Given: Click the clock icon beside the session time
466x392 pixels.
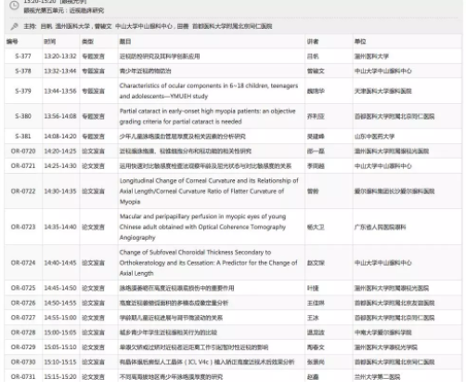Looking at the screenshot, I should [x=14, y=5].
